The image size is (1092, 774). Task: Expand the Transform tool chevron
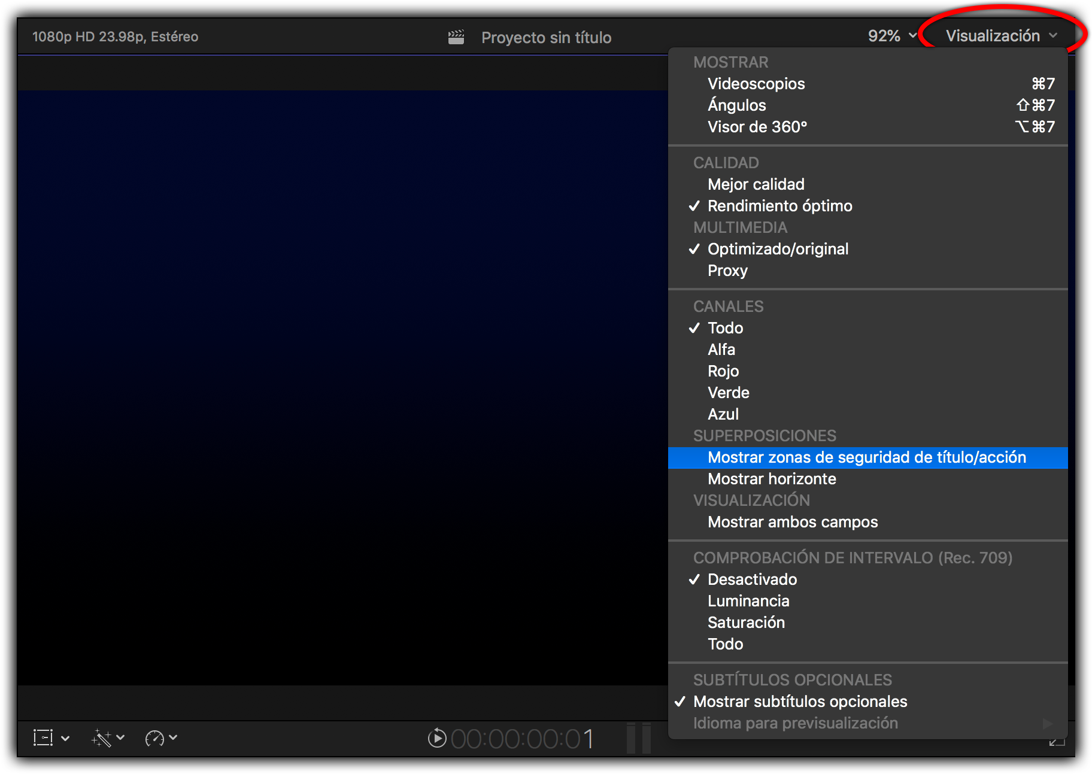click(x=66, y=738)
